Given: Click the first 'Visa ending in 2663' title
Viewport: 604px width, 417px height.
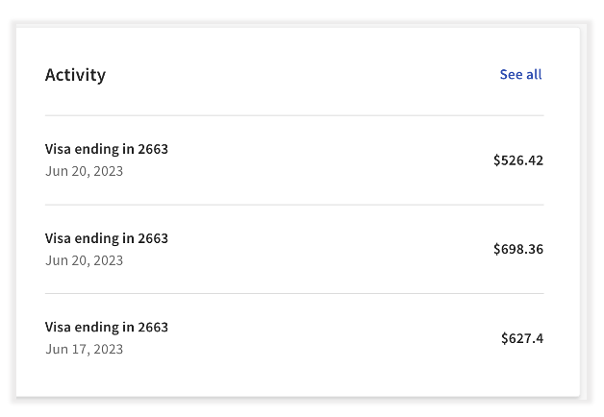Looking at the screenshot, I should (x=106, y=149).
